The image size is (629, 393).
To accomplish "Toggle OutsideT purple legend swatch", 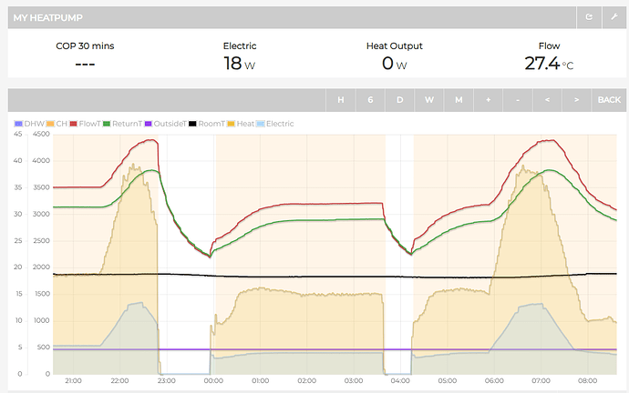I will tap(149, 124).
